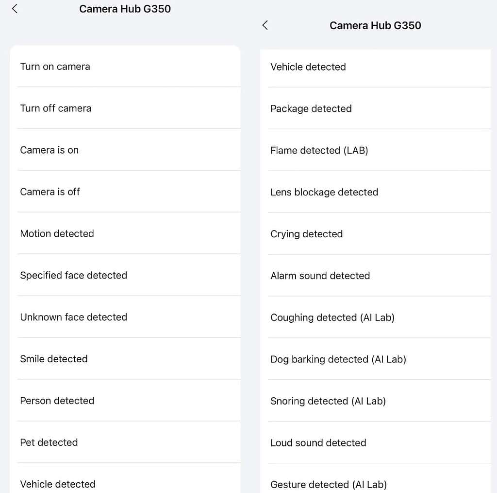This screenshot has width=497, height=493.
Task: Select the 'Turn on camera' option
Action: point(55,67)
